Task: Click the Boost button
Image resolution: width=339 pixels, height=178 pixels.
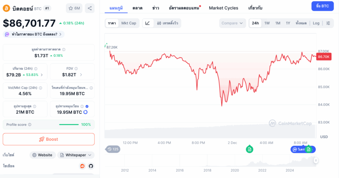Action: [x=49, y=139]
